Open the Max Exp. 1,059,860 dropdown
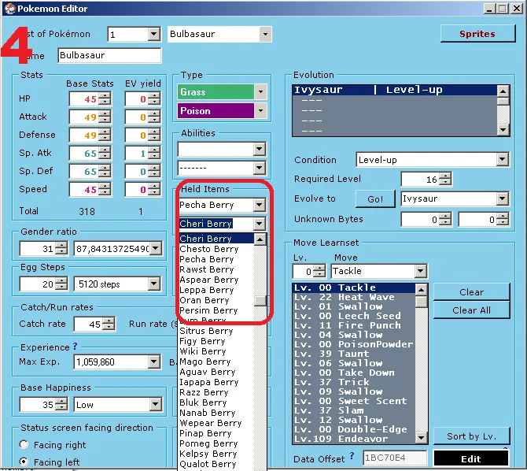Image resolution: width=527 pixels, height=471 pixels. (x=153, y=362)
